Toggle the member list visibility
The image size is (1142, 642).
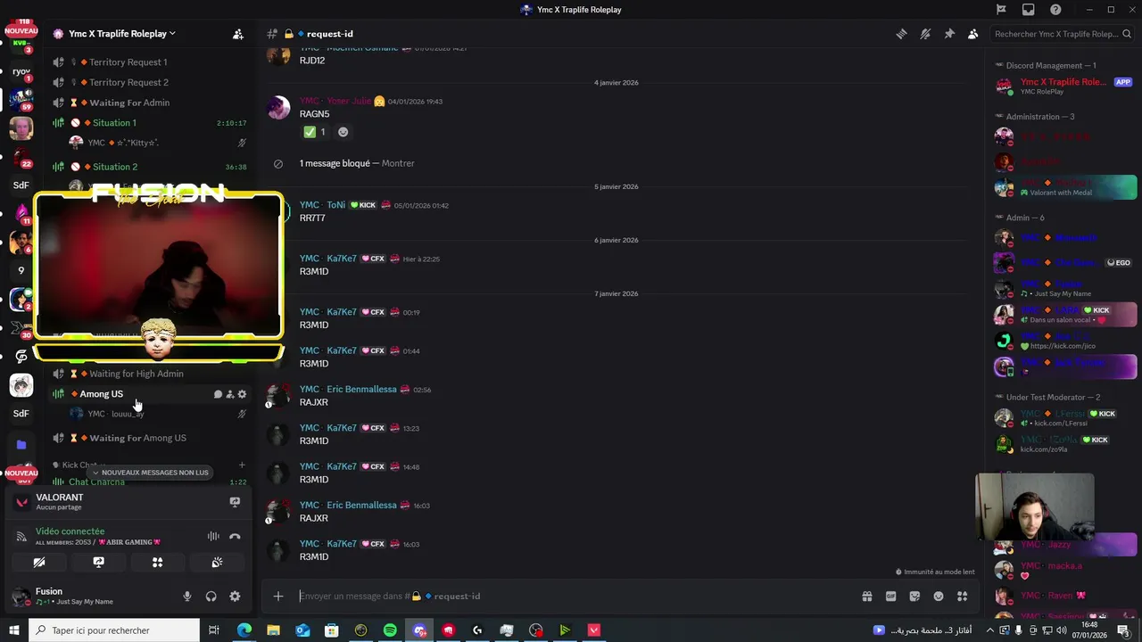972,34
